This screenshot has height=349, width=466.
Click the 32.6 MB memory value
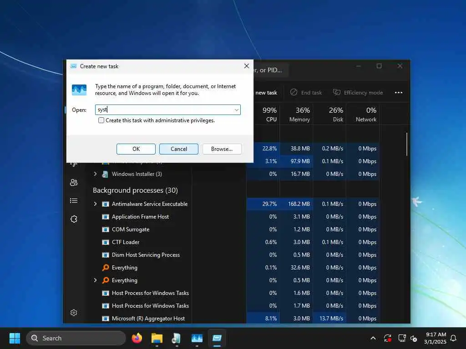pyautogui.click(x=300, y=268)
